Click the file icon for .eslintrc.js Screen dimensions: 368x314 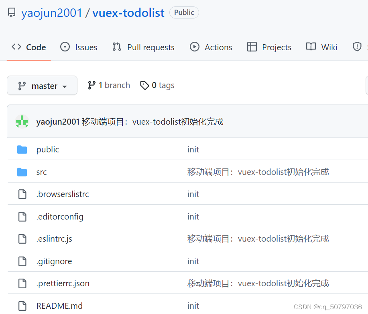point(22,239)
